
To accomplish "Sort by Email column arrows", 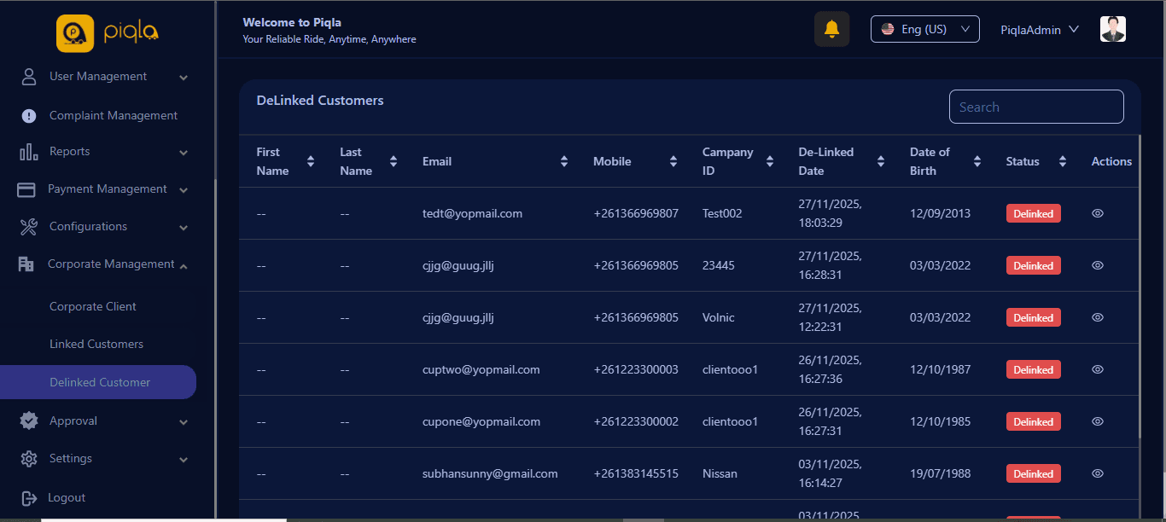I will click(x=564, y=161).
